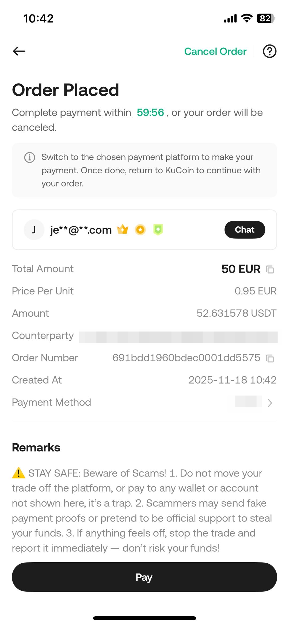Open the Payment Method row

[144, 402]
